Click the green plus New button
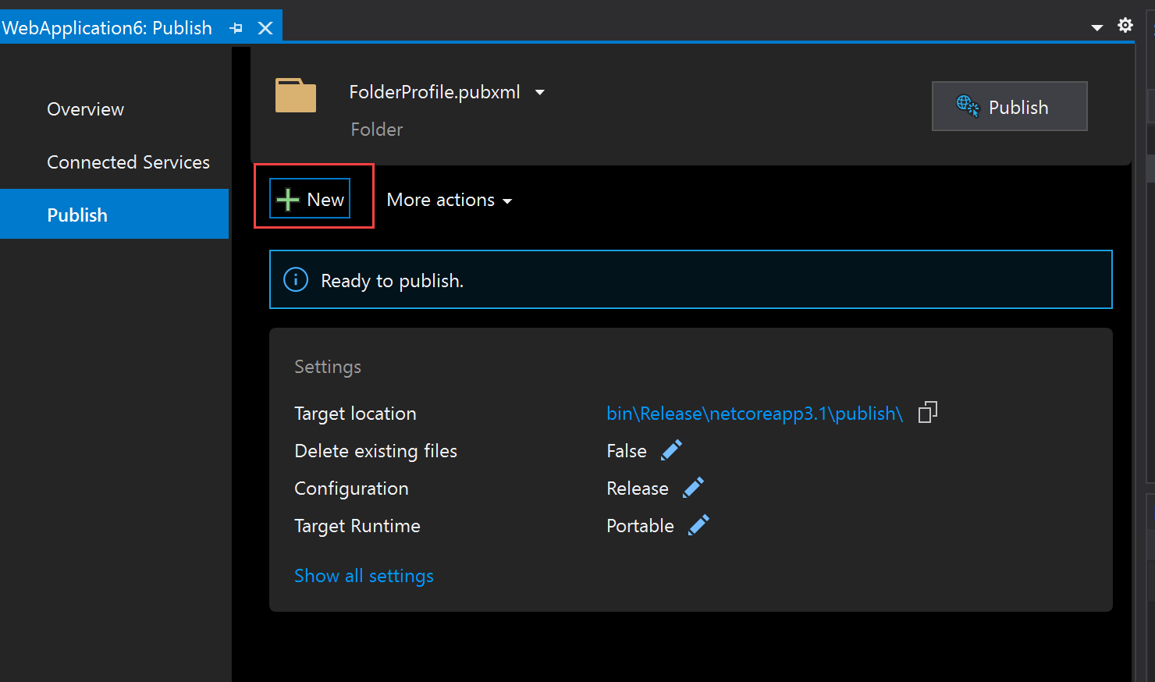The height and width of the screenshot is (682, 1155). (x=310, y=199)
